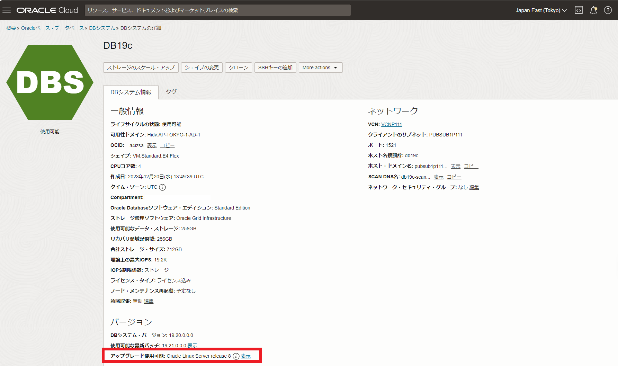618x366 pixels.
Task: Select the DB system version 19.20.0.0.0
Action: click(181, 335)
